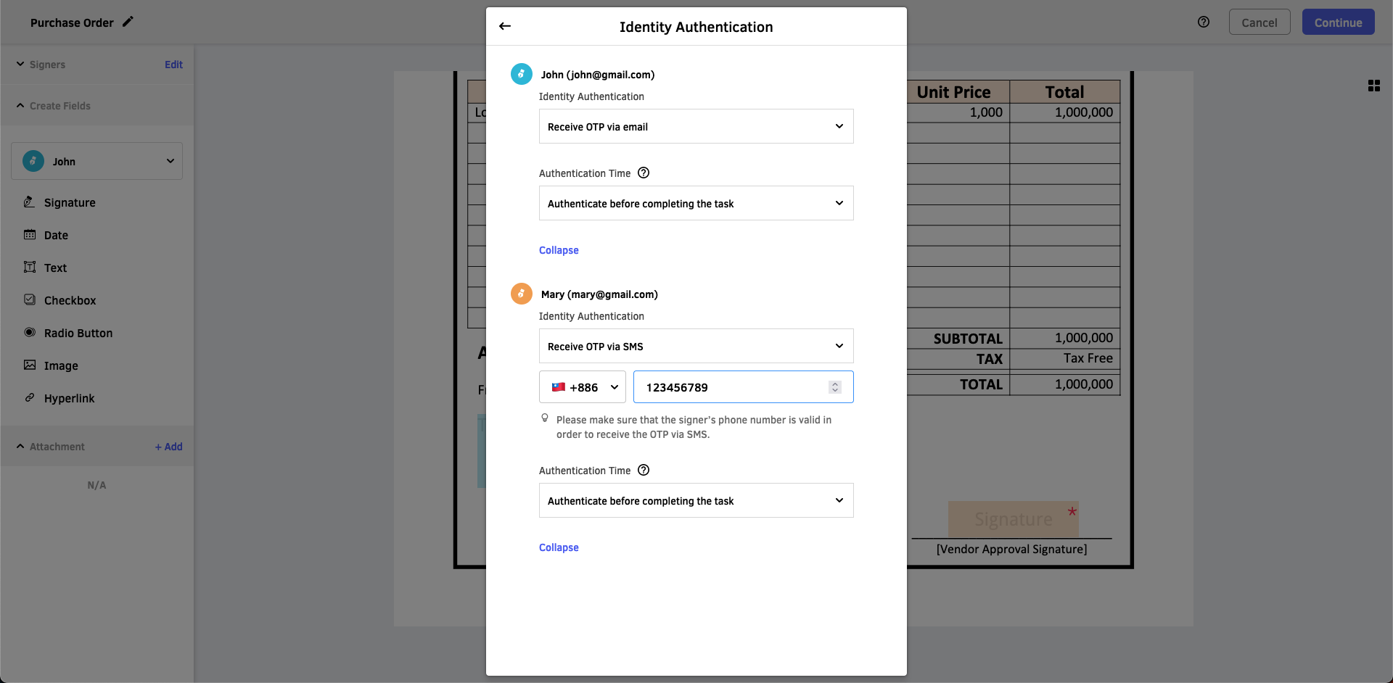The height and width of the screenshot is (683, 1393).
Task: Collapse the Attachment section
Action: (20, 447)
